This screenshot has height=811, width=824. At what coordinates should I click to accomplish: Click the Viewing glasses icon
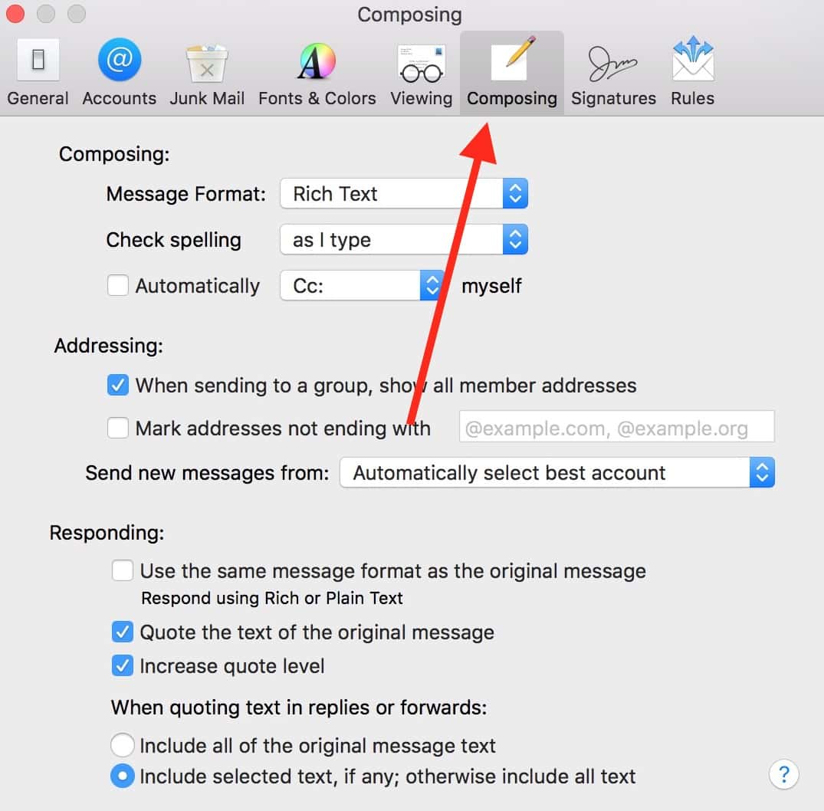[x=422, y=64]
